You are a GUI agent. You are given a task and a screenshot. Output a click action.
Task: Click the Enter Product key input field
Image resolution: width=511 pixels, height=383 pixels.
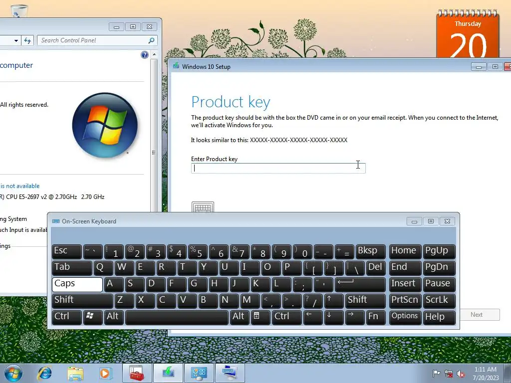point(278,168)
